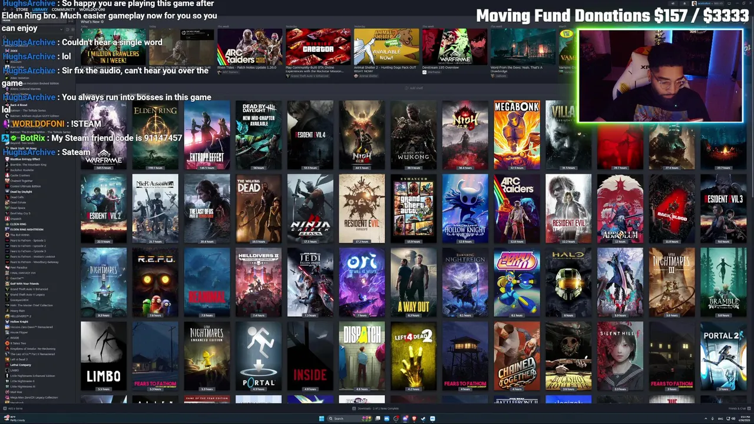Select the Megabonk game cover

(x=517, y=135)
